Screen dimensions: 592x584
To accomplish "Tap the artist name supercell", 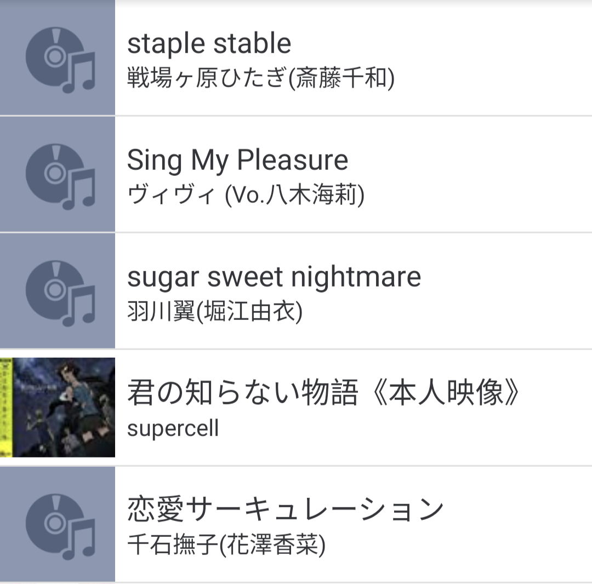I will point(173,429).
